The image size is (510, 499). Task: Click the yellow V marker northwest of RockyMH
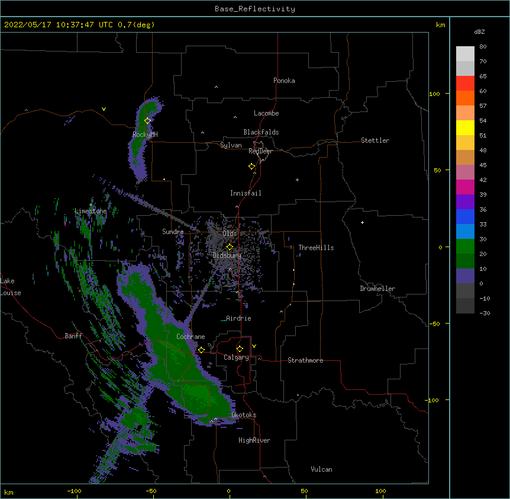[104, 109]
